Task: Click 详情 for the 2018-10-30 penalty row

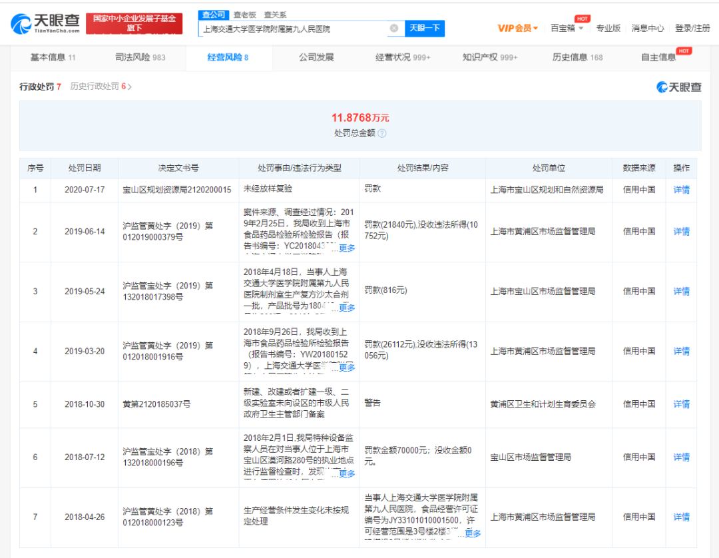Action: pyautogui.click(x=682, y=404)
